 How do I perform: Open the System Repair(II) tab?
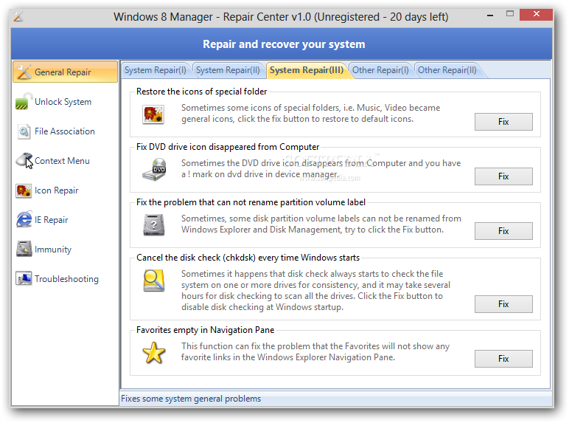coord(228,70)
